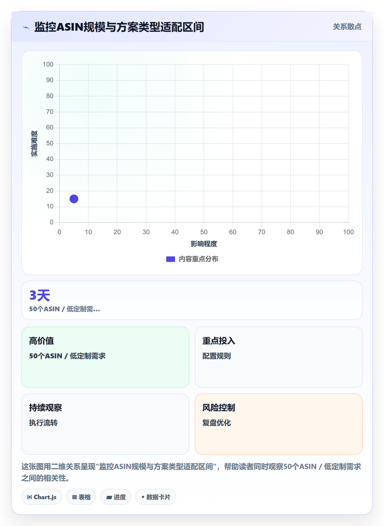384x526 pixels.
Task: Click the truncated text 50个ASIN / 低定制需…
Action: 64,309
